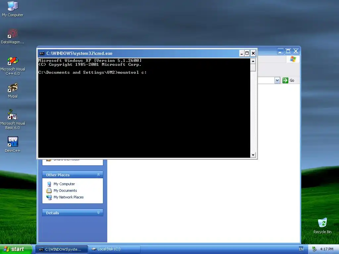Click the Windows flag logo in Explorer
The width and height of the screenshot is (339, 254).
(293, 59)
